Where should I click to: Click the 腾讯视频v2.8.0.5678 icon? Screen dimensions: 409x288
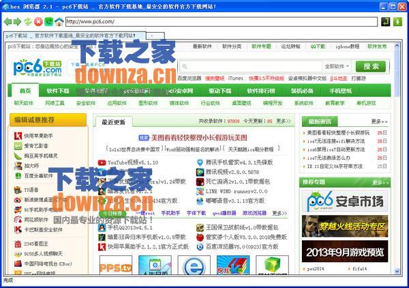[200, 173]
